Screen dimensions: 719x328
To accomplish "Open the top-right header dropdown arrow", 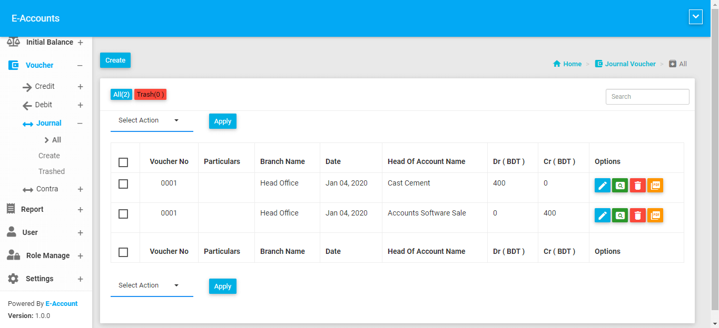I will (x=696, y=17).
